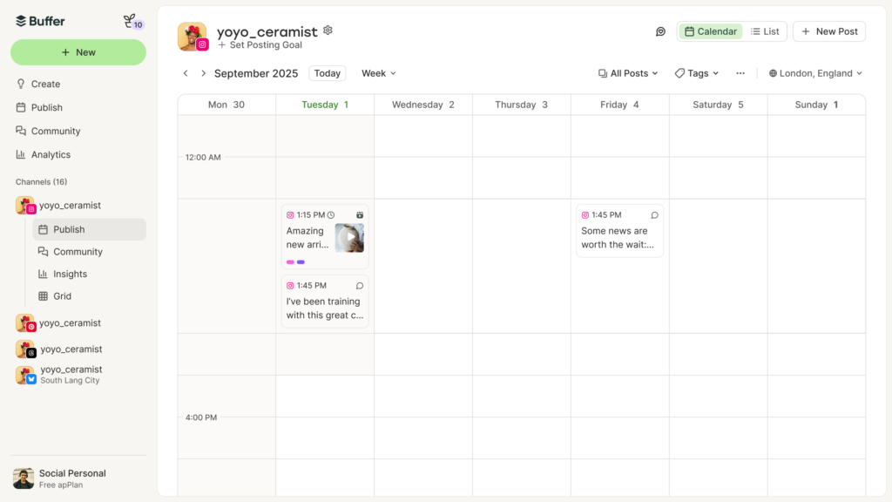Click comment icon on Friday 1:45 PM post
Image resolution: width=892 pixels, height=502 pixels.
tap(654, 215)
